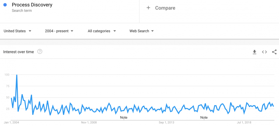Click the Jul 1, 2018 axis label
Viewport: 279px width, 126px height.
pyautogui.click(x=244, y=123)
